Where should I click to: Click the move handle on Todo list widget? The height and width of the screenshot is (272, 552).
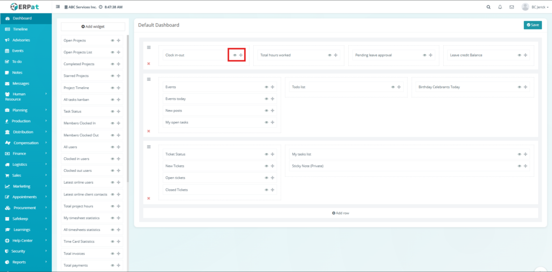coord(399,87)
